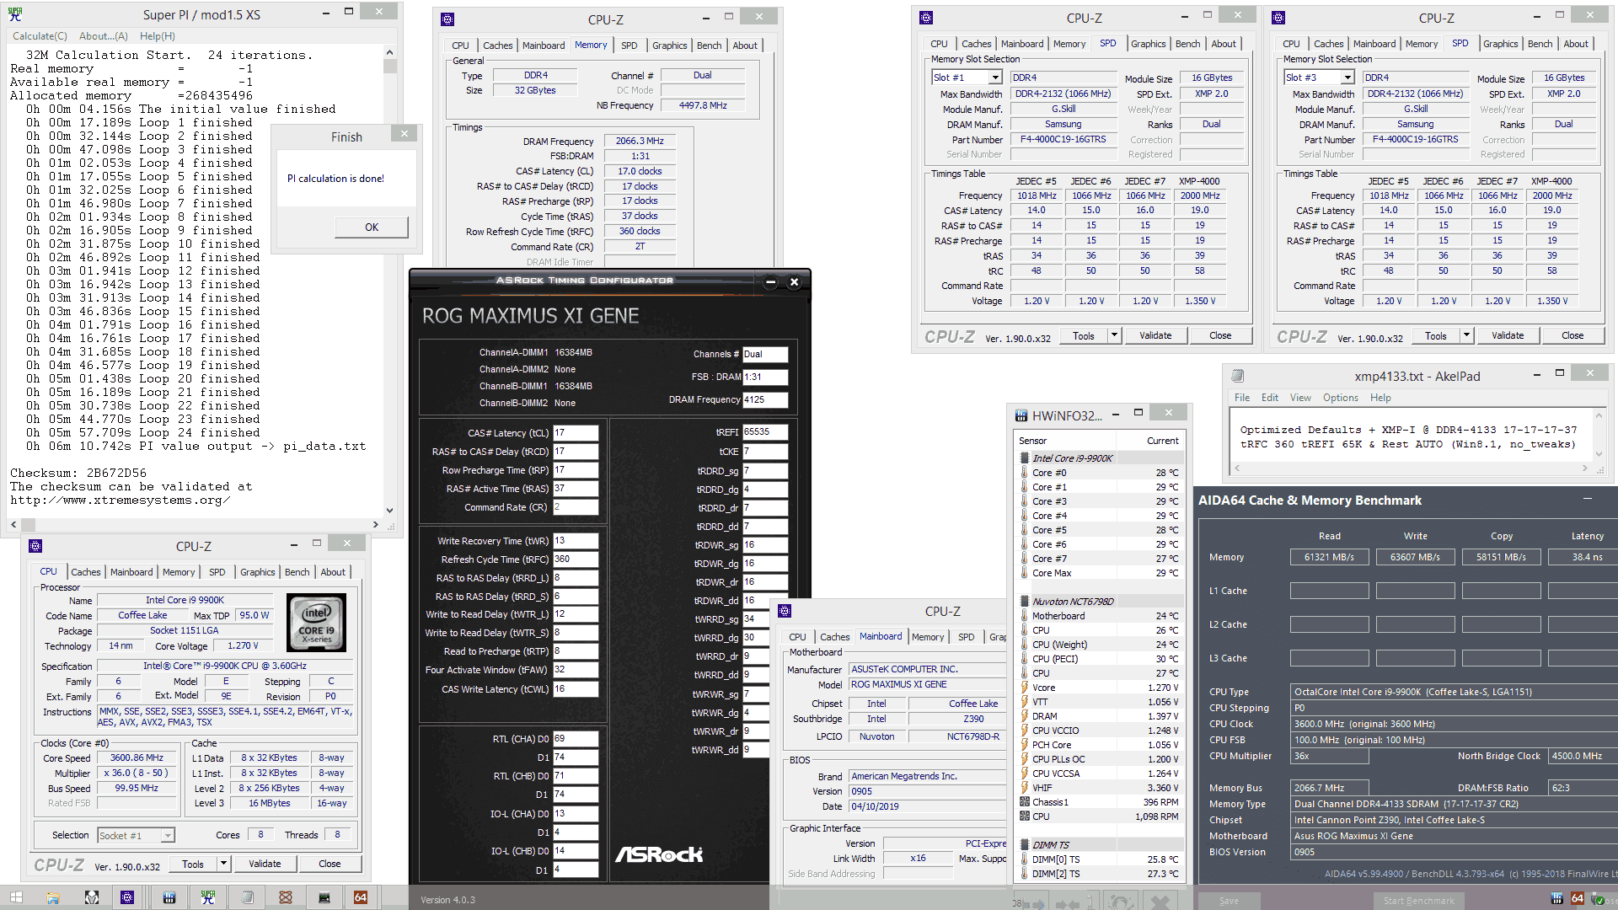Open Tools dropdown arrow in CPU-Z CPU window
1618x910 pixels.
coord(223,864)
